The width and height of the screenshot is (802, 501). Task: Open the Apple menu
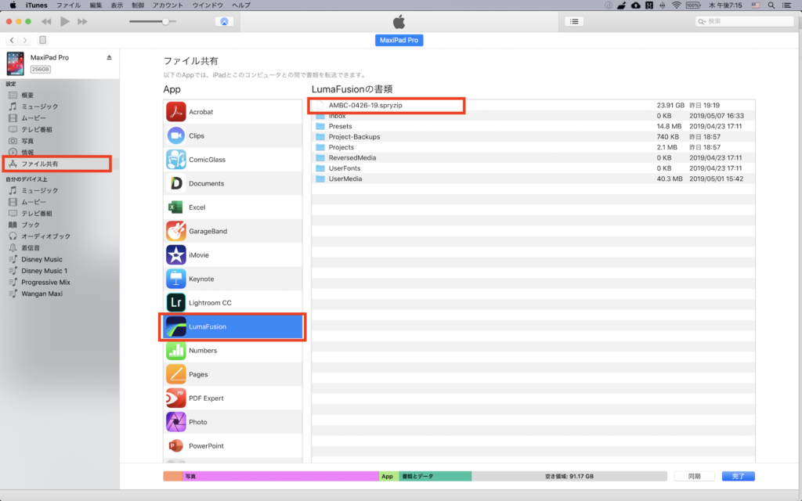pyautogui.click(x=13, y=5)
